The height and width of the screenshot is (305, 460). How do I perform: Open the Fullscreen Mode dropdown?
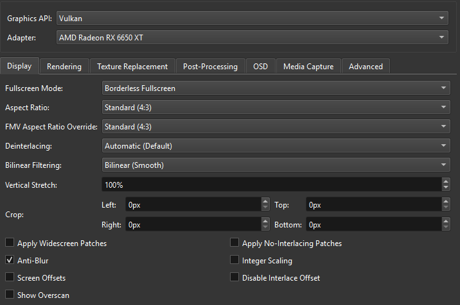point(276,88)
